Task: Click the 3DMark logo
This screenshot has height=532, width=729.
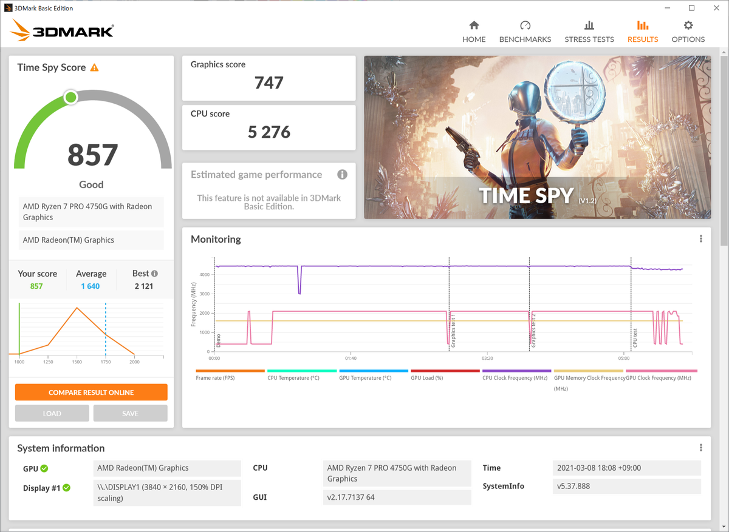Action: [62, 30]
